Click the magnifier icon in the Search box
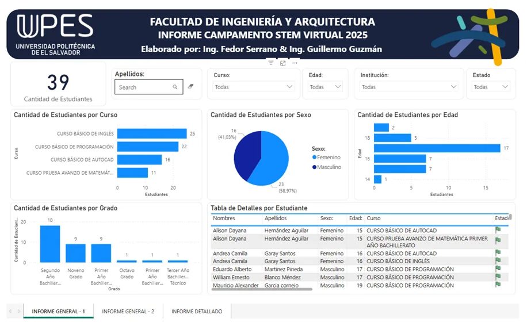Viewport: 531px width, 330px height. tap(175, 87)
